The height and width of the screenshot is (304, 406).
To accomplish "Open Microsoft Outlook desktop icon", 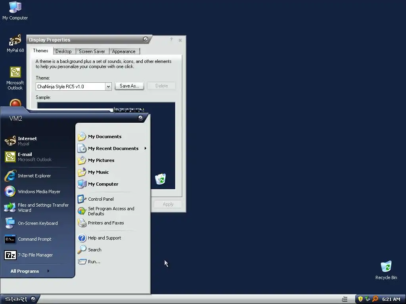I will coord(15,78).
